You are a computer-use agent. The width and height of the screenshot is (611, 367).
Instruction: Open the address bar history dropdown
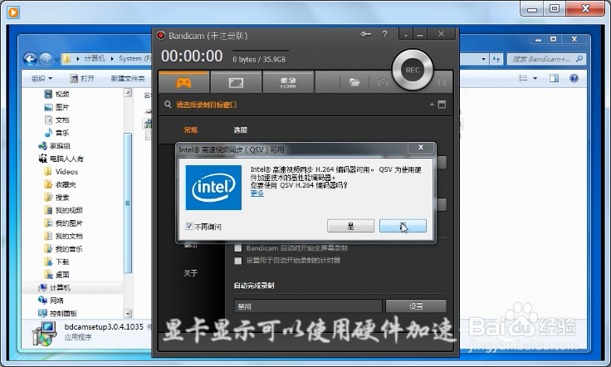pos(484,59)
